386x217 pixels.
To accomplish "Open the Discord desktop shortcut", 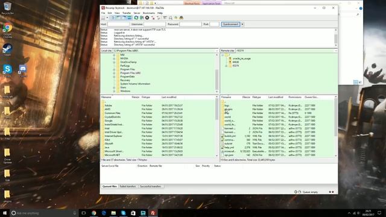I will click(x=23, y=71).
